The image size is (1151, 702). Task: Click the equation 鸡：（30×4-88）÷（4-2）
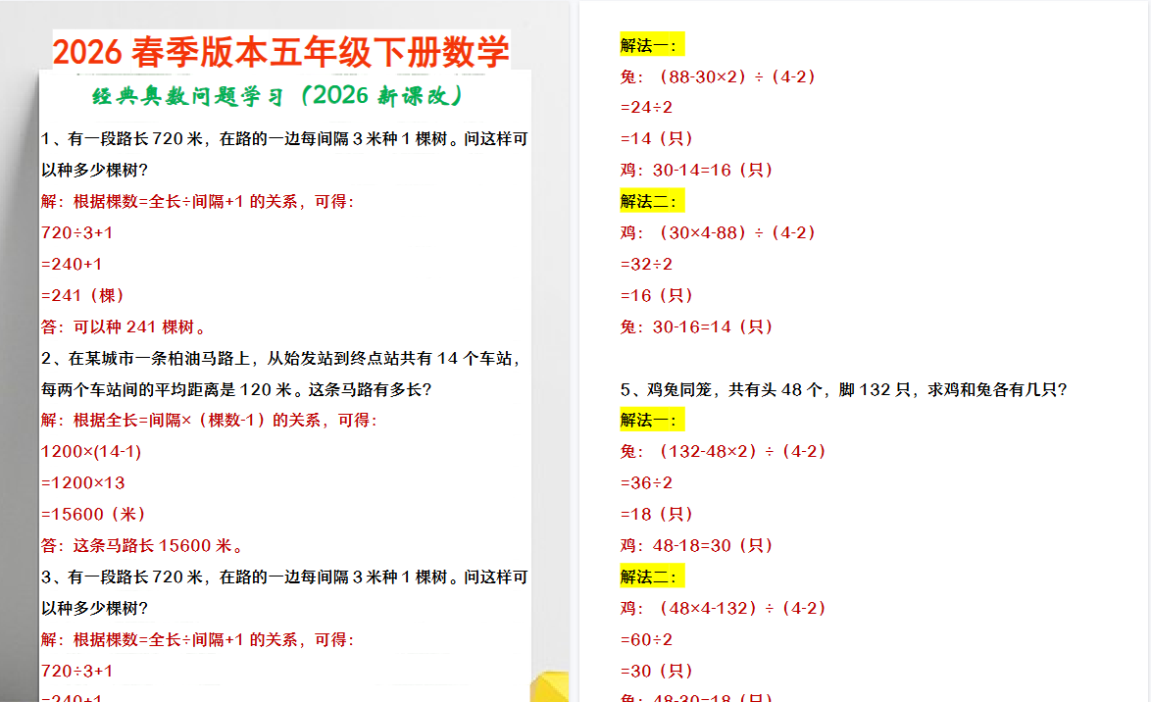[x=719, y=232]
